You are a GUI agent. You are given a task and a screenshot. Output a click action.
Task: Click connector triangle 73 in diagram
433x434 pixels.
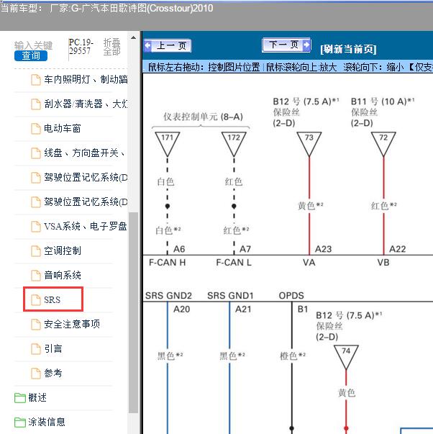309,144
